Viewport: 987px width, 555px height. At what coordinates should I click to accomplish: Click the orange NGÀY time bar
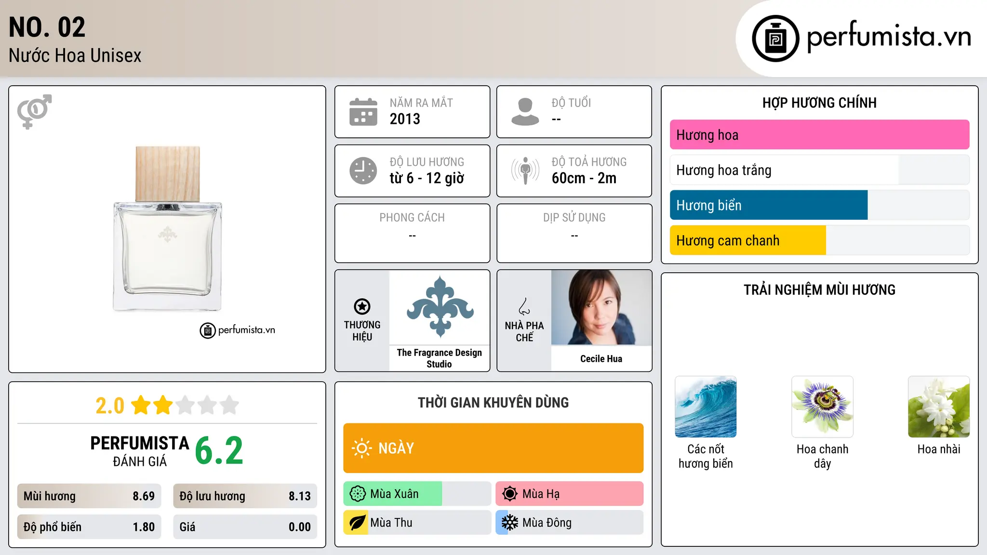click(493, 448)
